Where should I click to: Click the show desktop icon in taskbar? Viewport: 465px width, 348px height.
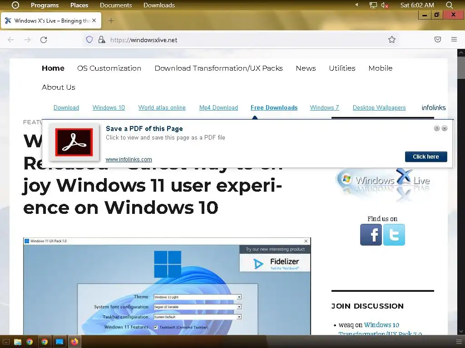click(6, 342)
